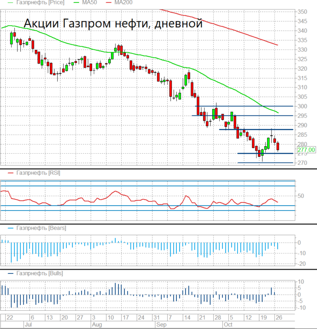Click the current price tag 277,00
317x329 pixels.
point(306,150)
